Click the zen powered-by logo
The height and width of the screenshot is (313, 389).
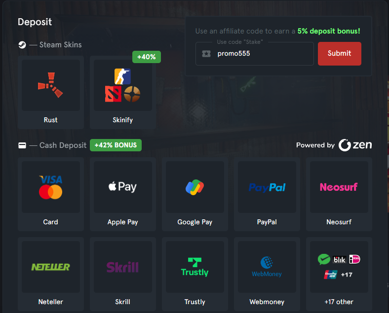pos(355,145)
